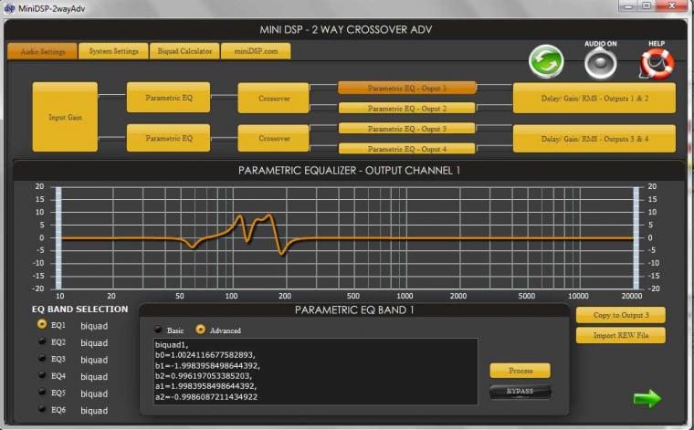Open the upper Parametric EQ input block

pyautogui.click(x=169, y=98)
